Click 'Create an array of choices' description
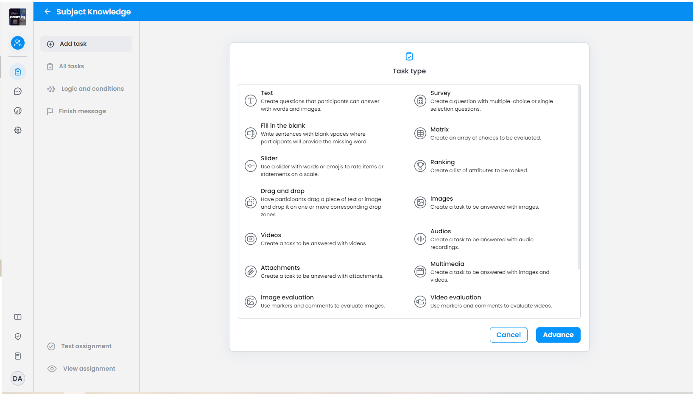693x394 pixels. 486,138
